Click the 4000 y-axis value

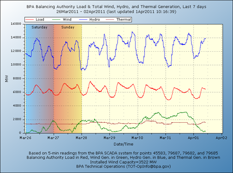pos(17,106)
